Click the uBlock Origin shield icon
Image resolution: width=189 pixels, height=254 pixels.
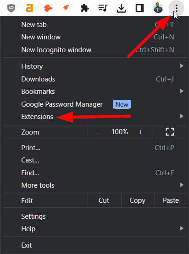point(11,8)
